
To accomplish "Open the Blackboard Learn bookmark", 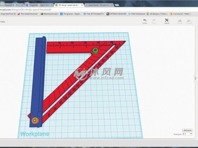I will pyautogui.click(x=51, y=14).
